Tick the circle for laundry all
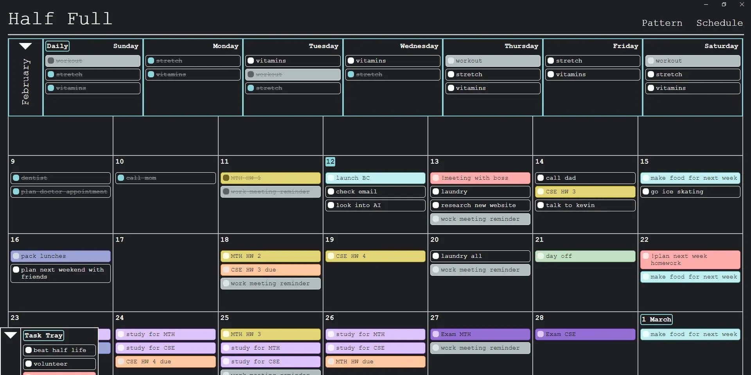The width and height of the screenshot is (751, 375). point(436,256)
